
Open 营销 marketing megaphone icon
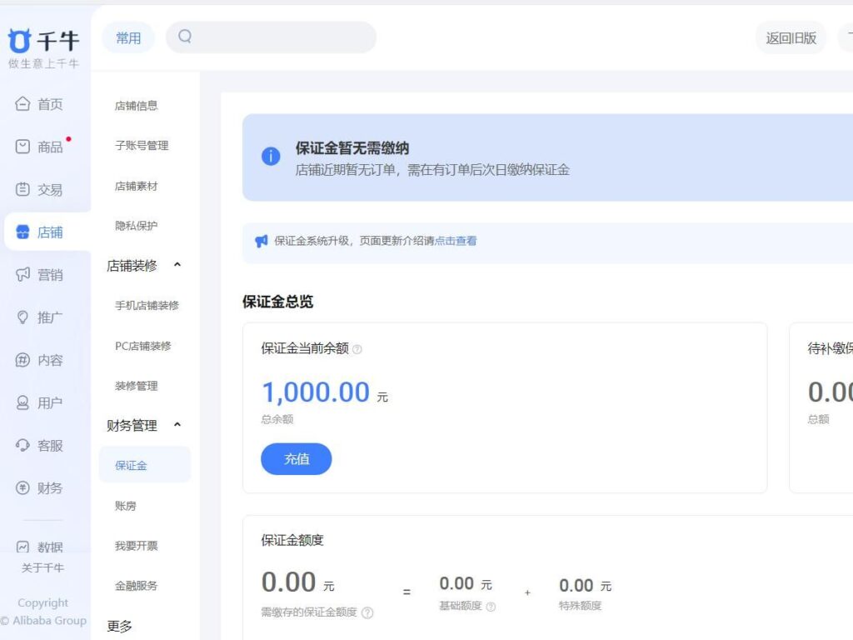coord(22,274)
